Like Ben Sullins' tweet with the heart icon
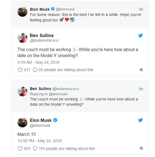This screenshot has height=157, width=155. pos(20,70)
